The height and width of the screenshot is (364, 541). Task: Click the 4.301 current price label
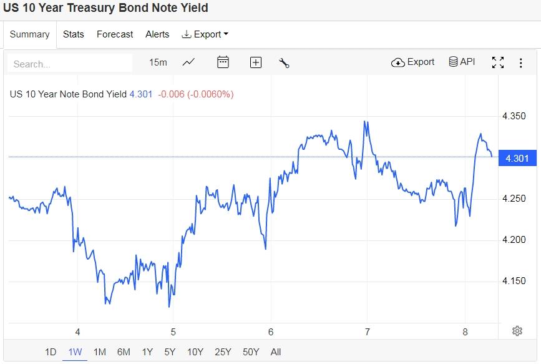pyautogui.click(x=517, y=158)
